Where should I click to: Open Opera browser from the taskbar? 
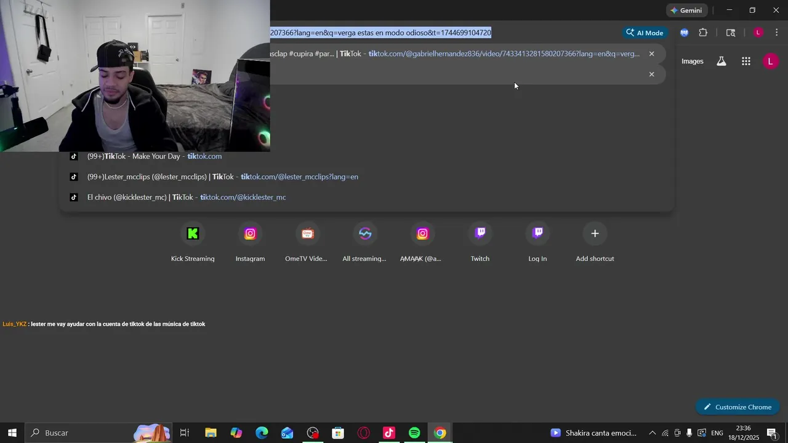pos(363,433)
